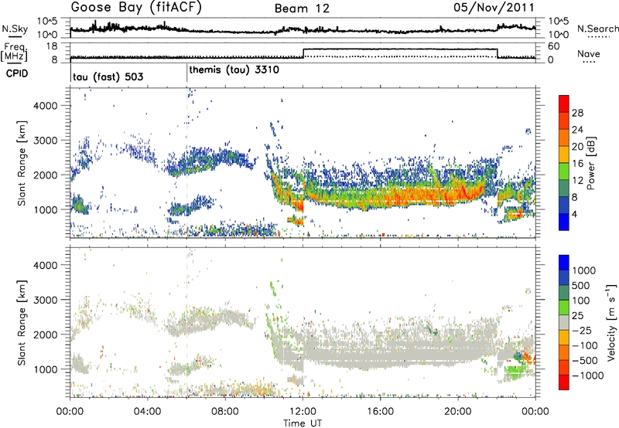Click the '16' tick on Power scale
The width and height of the screenshot is (619, 428).
pyautogui.click(x=577, y=163)
